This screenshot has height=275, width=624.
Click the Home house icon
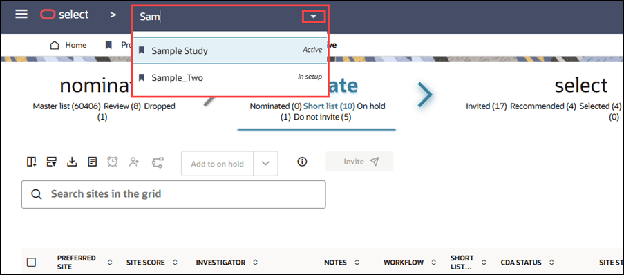[55, 45]
